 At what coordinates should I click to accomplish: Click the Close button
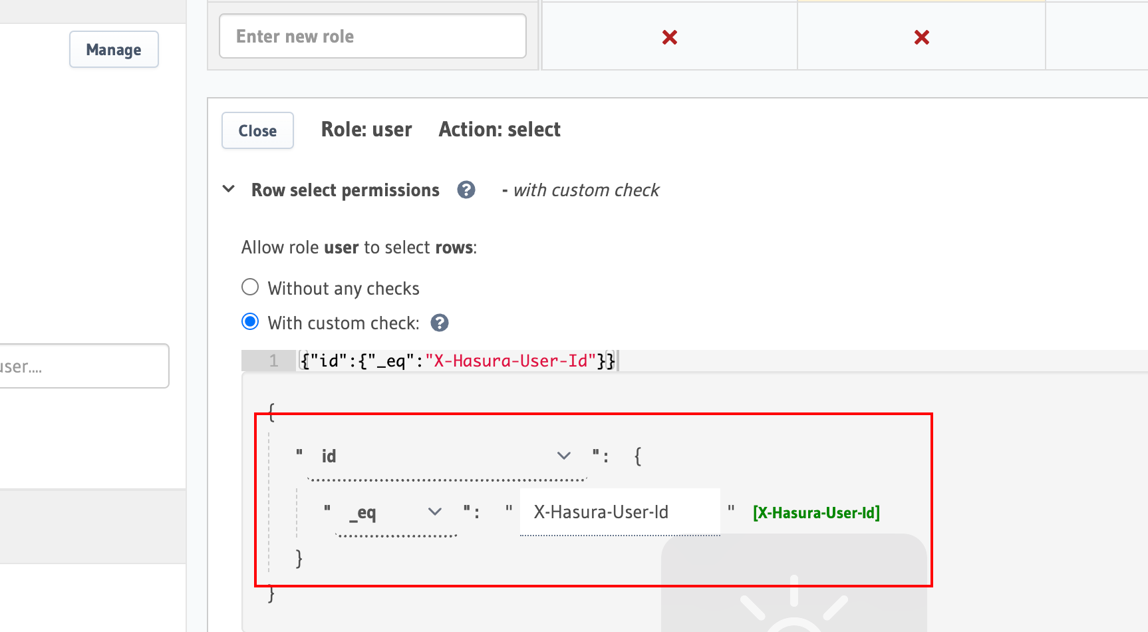tap(257, 130)
